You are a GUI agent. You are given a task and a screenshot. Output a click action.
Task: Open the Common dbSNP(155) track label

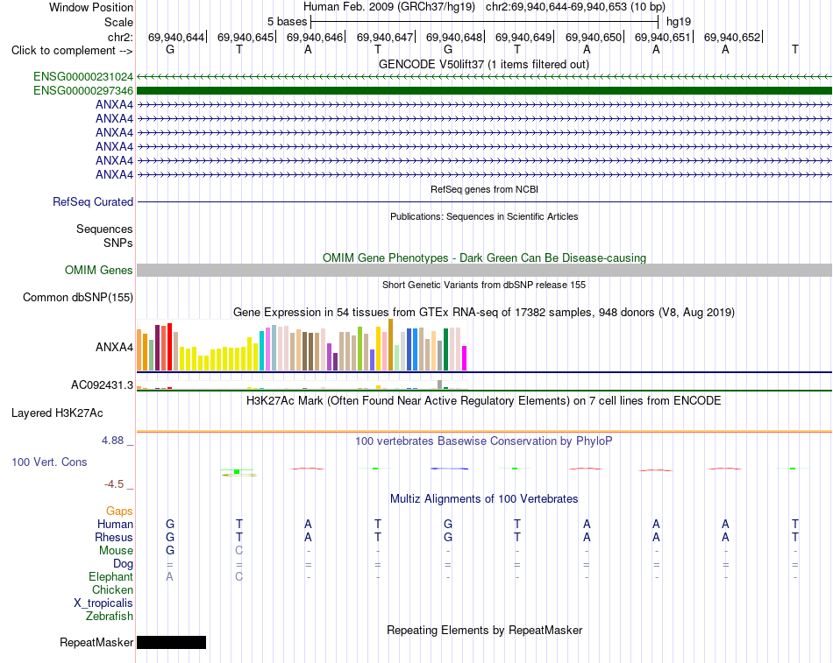coord(78,297)
